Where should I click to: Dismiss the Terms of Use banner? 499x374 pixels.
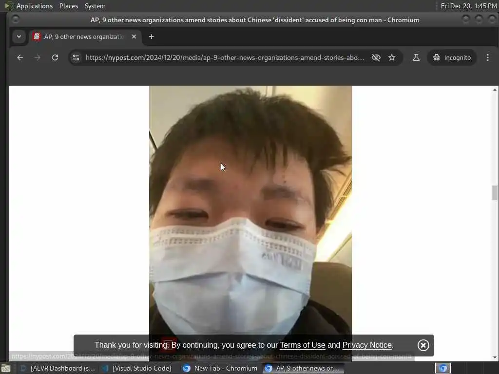coord(423,345)
